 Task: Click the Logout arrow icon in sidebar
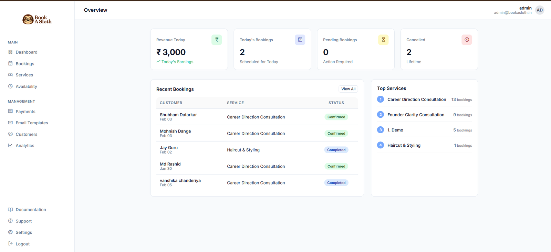point(10,244)
